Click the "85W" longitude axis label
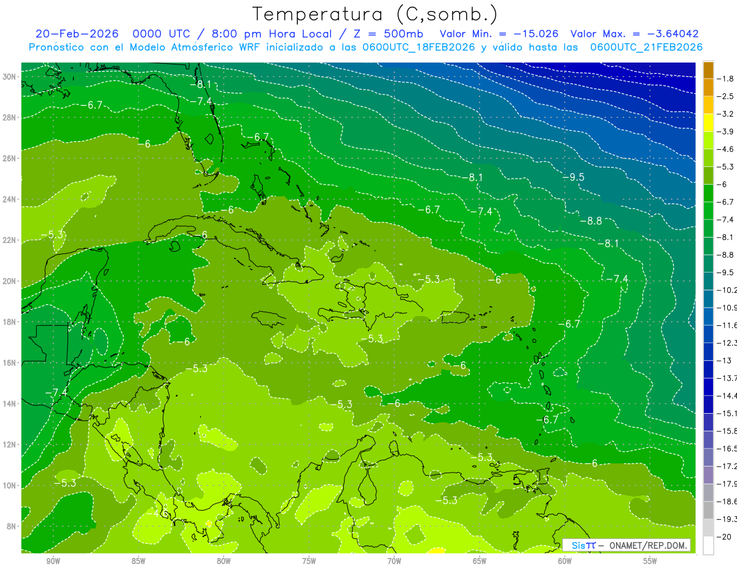Image resolution: width=737 pixels, height=569 pixels. coord(138,562)
